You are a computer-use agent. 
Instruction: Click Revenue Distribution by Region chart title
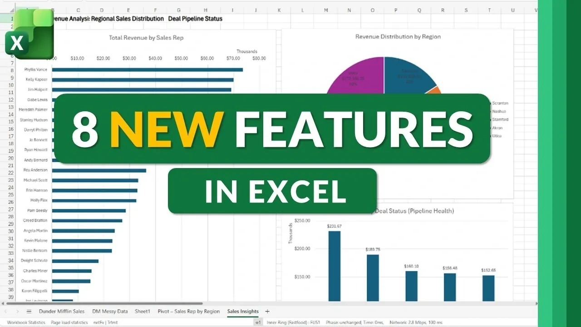click(398, 36)
